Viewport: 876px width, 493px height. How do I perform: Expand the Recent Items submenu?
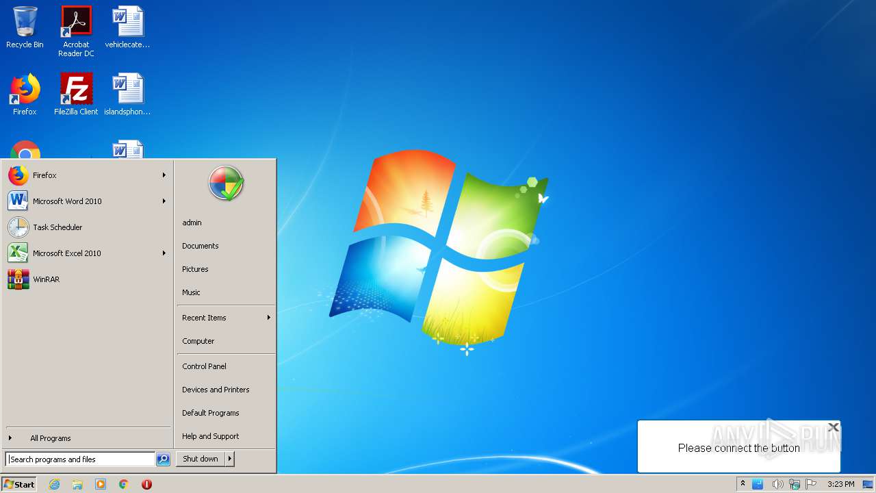(226, 318)
